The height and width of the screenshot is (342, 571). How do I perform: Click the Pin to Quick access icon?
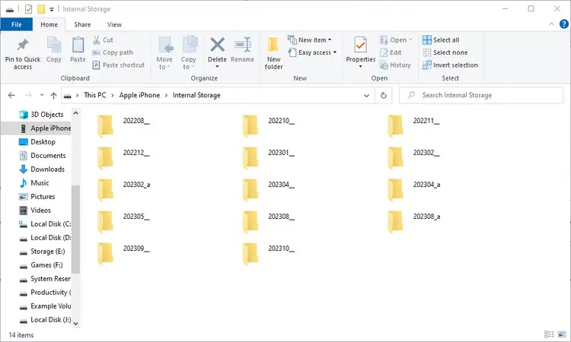[23, 45]
